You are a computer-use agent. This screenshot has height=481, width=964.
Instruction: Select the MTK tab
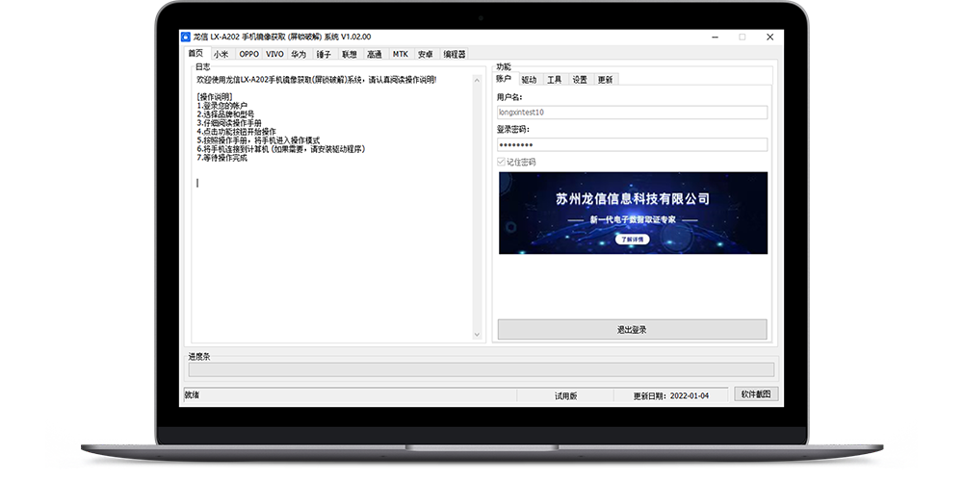pos(400,55)
